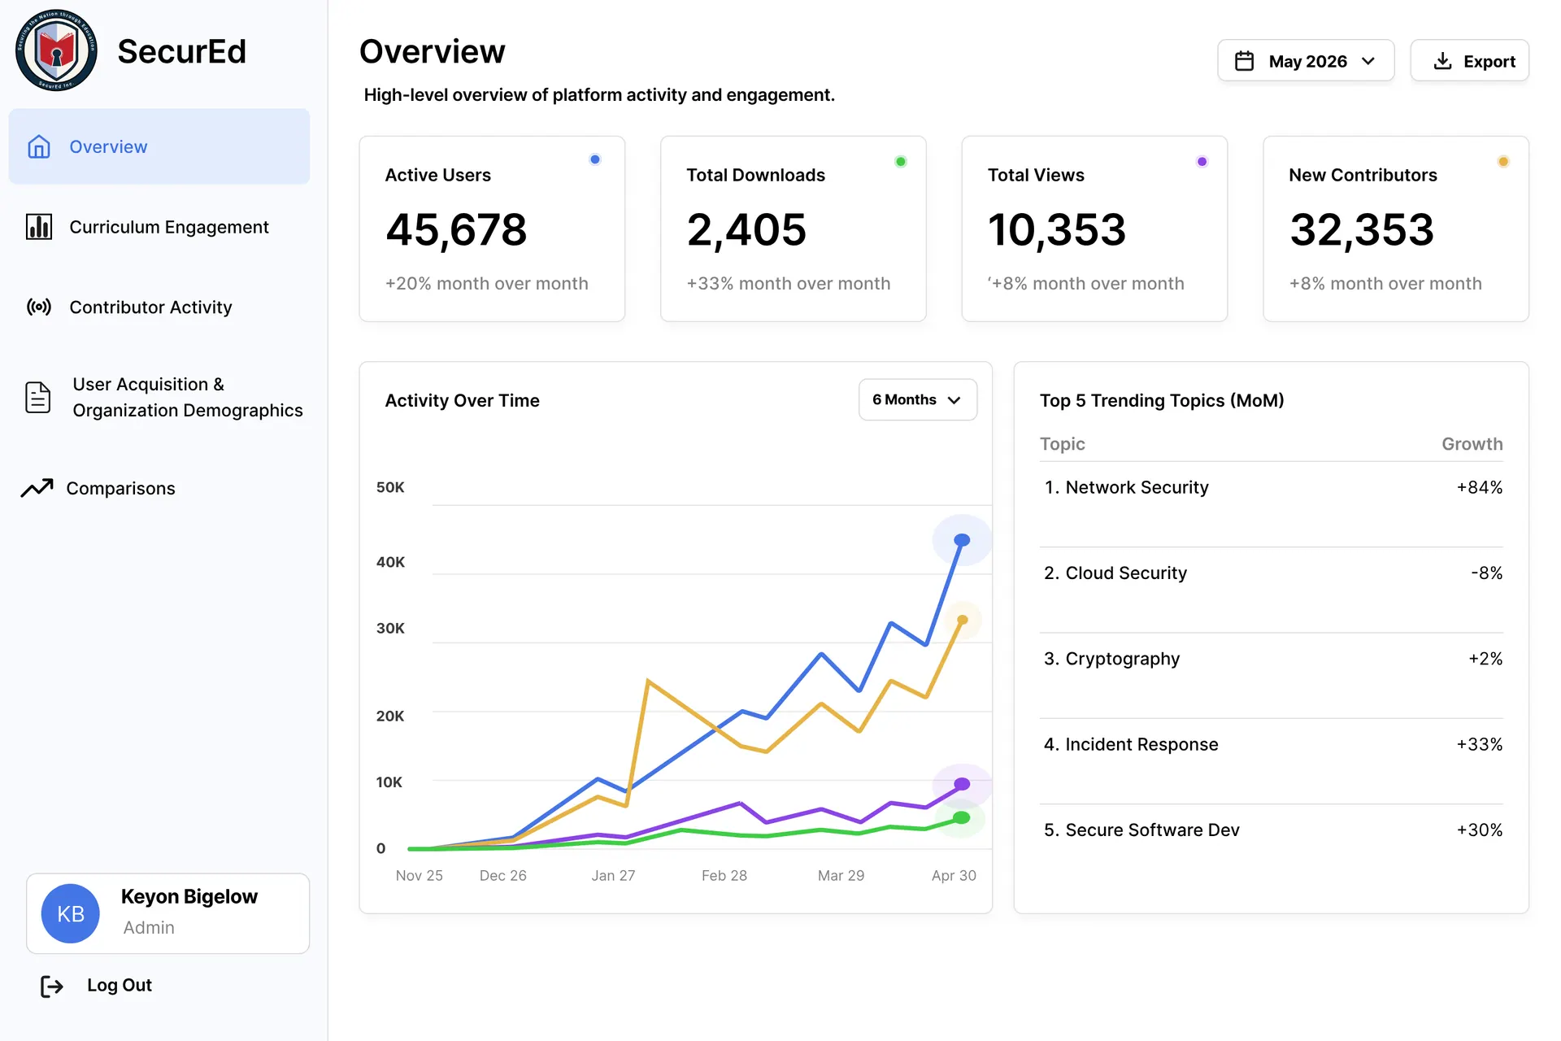The width and height of the screenshot is (1561, 1041).
Task: Click the Topic column header
Action: point(1063,444)
